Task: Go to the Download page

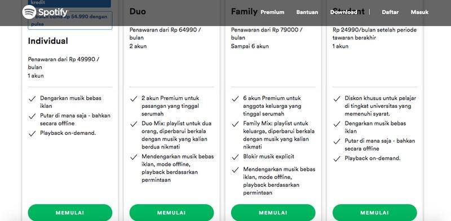Action: (x=344, y=12)
